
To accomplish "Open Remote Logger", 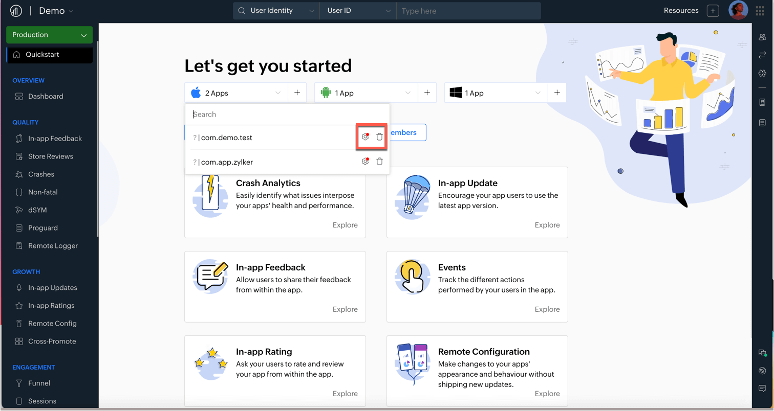I will tap(53, 246).
